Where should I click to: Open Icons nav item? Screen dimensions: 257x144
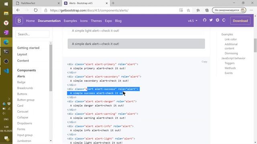pos(84,21)
